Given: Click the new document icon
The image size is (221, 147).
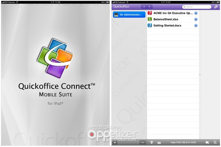Looking at the screenshot, I should point(215,142).
